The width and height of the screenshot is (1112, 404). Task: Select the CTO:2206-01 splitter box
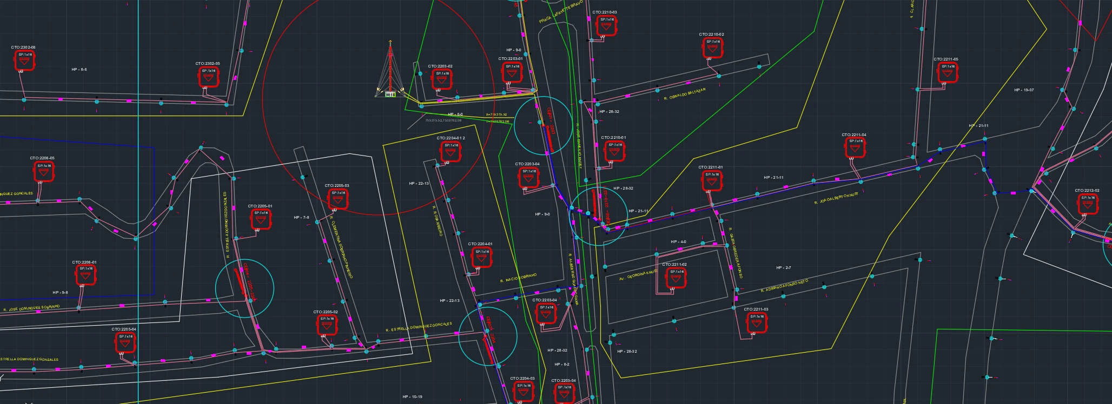click(x=86, y=275)
